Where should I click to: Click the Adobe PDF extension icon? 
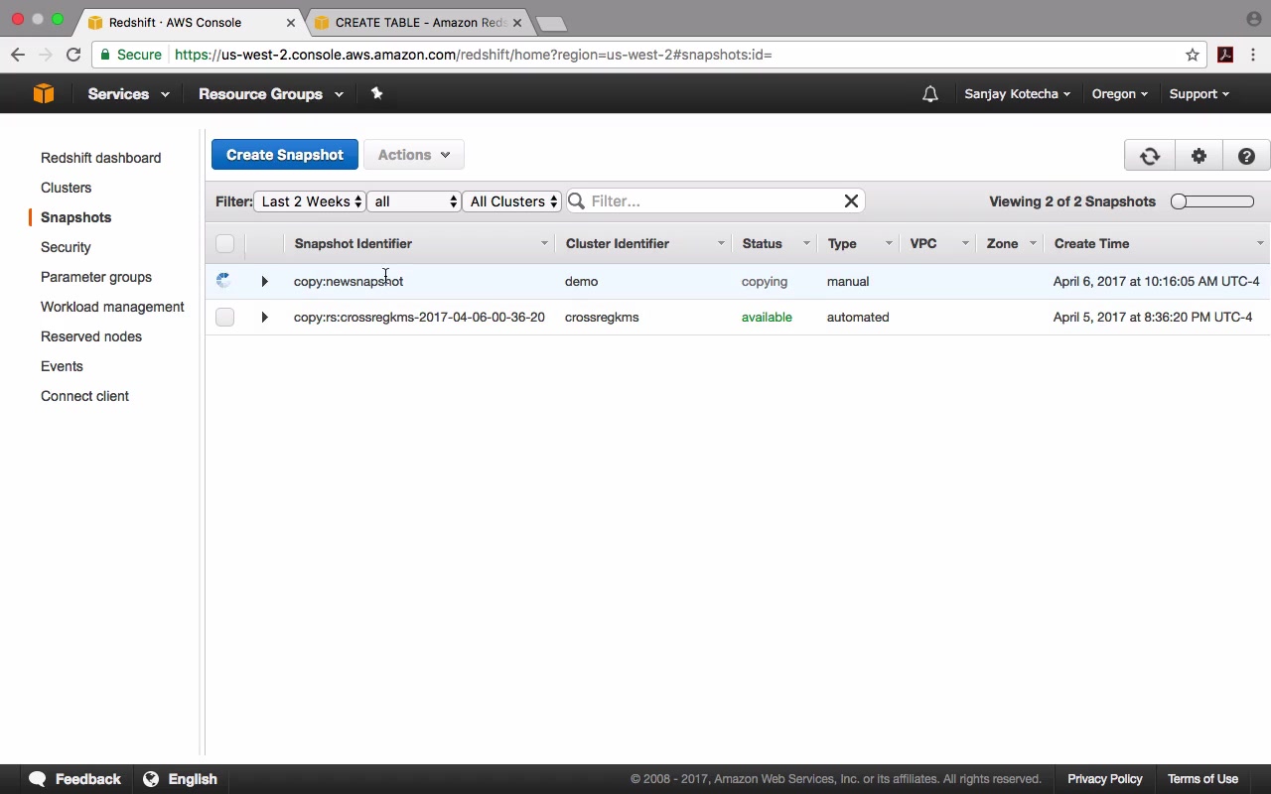click(x=1225, y=55)
